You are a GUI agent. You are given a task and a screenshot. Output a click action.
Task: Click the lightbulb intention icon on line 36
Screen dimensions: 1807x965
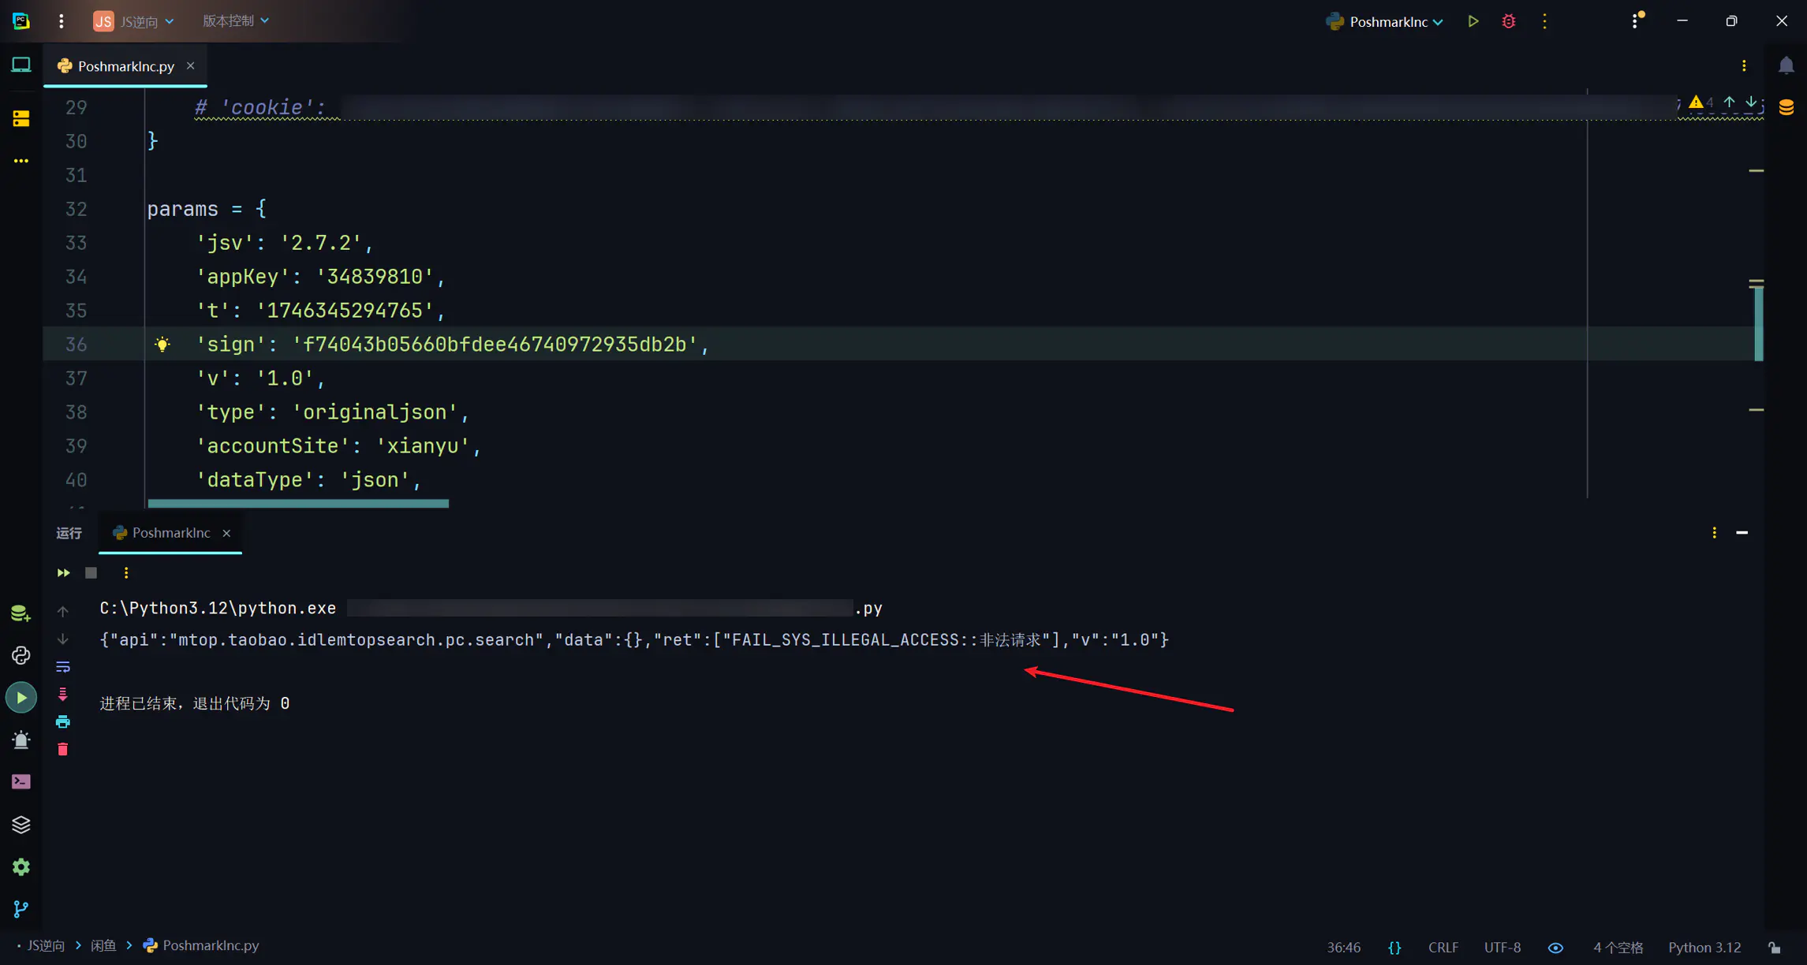[162, 345]
